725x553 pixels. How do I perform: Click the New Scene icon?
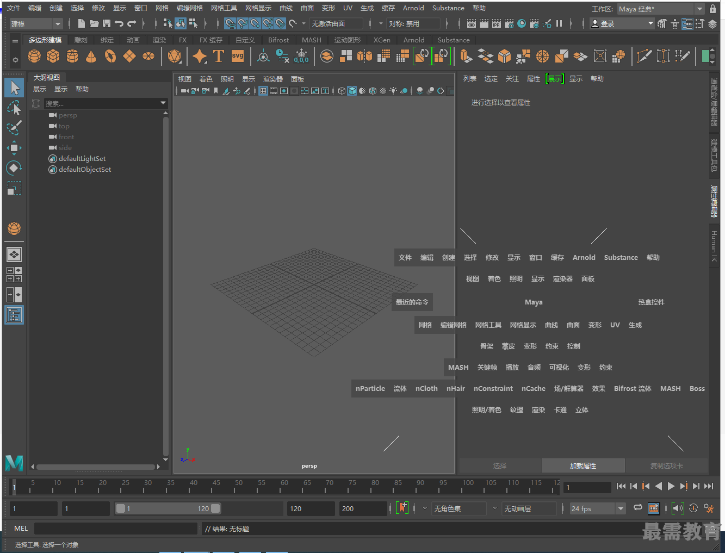click(82, 23)
